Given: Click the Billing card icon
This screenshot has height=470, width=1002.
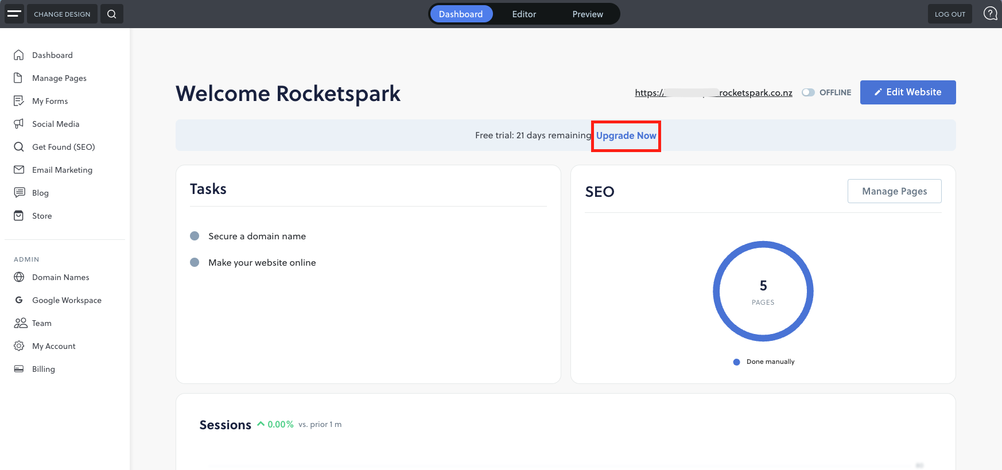Looking at the screenshot, I should point(19,369).
